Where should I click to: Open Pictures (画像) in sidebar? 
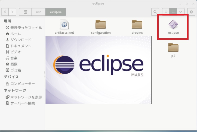pyautogui.click(x=11, y=64)
